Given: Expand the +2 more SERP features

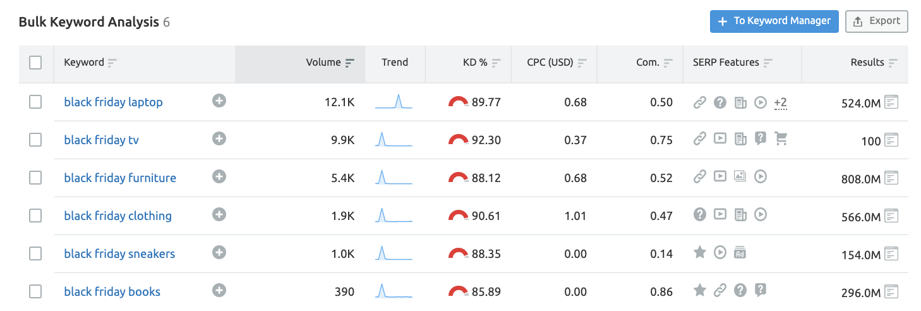Looking at the screenshot, I should [x=780, y=102].
